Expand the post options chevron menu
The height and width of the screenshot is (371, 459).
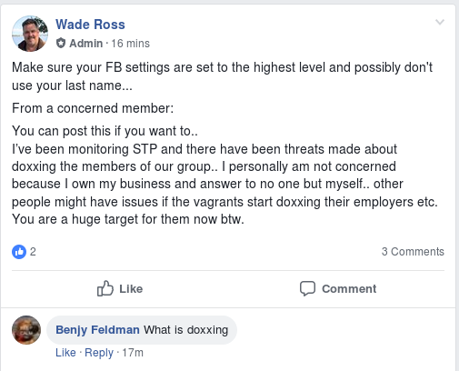[x=440, y=22]
